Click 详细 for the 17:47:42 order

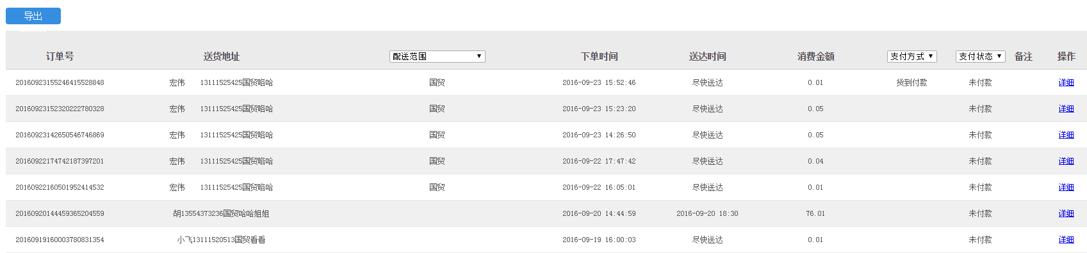click(1066, 161)
